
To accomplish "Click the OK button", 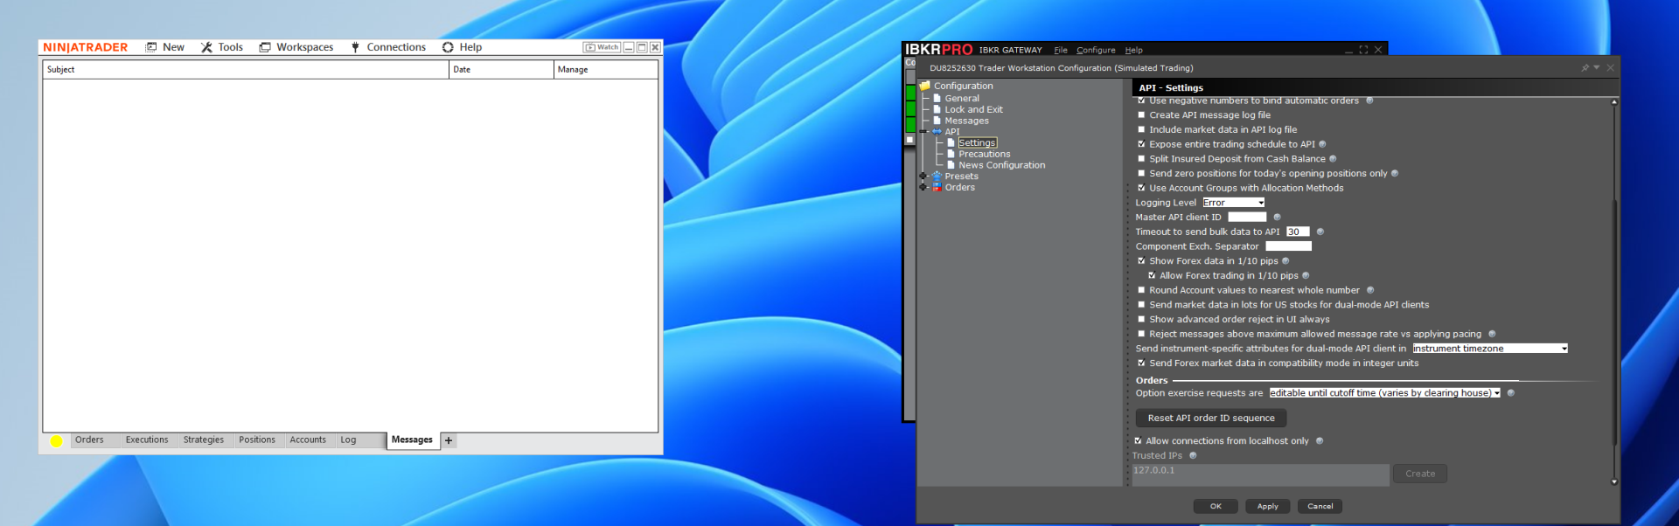I will [1216, 507].
